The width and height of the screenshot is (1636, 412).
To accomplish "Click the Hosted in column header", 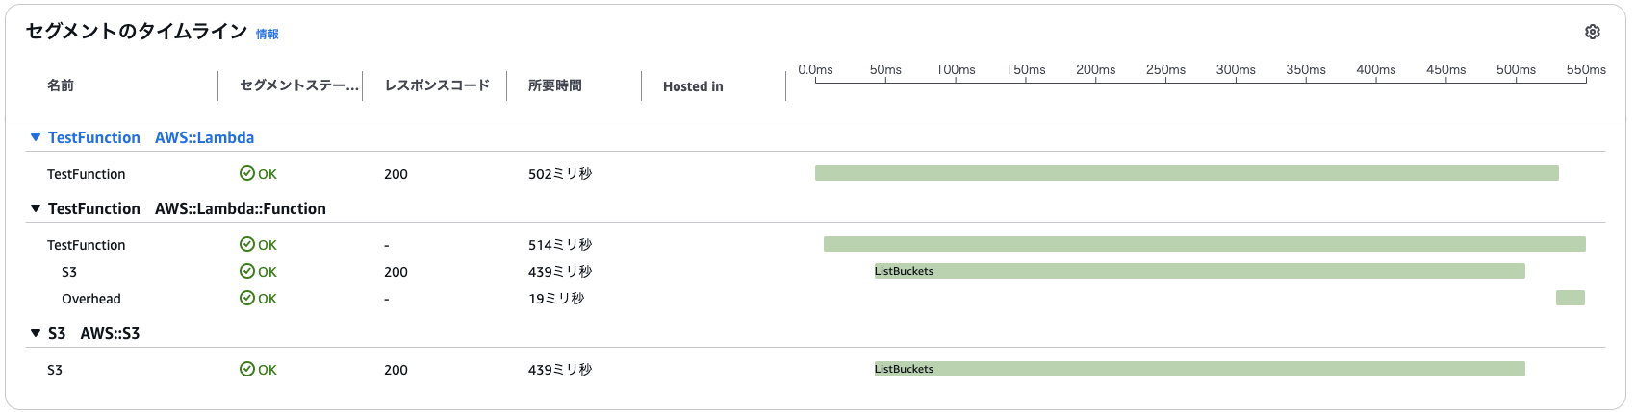I will [693, 86].
